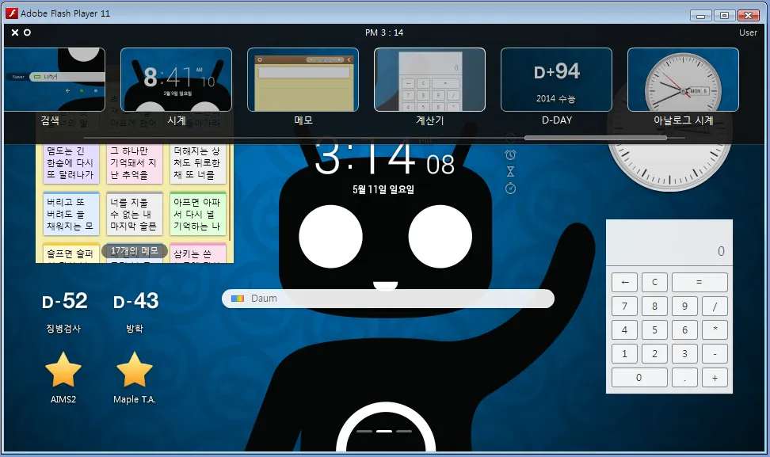Click the calculator minus button
This screenshot has height=457, width=770.
pos(715,354)
